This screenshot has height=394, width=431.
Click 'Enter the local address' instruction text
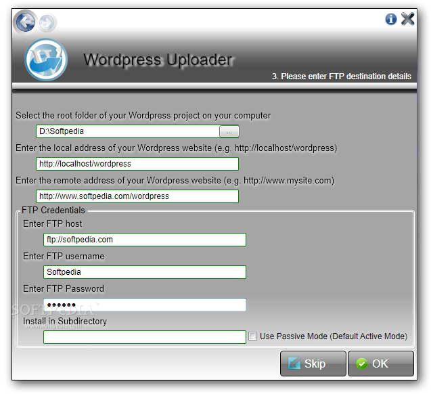[x=176, y=148]
